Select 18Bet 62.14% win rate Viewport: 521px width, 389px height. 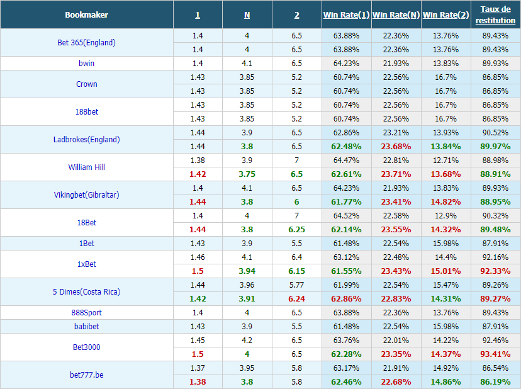(x=346, y=229)
